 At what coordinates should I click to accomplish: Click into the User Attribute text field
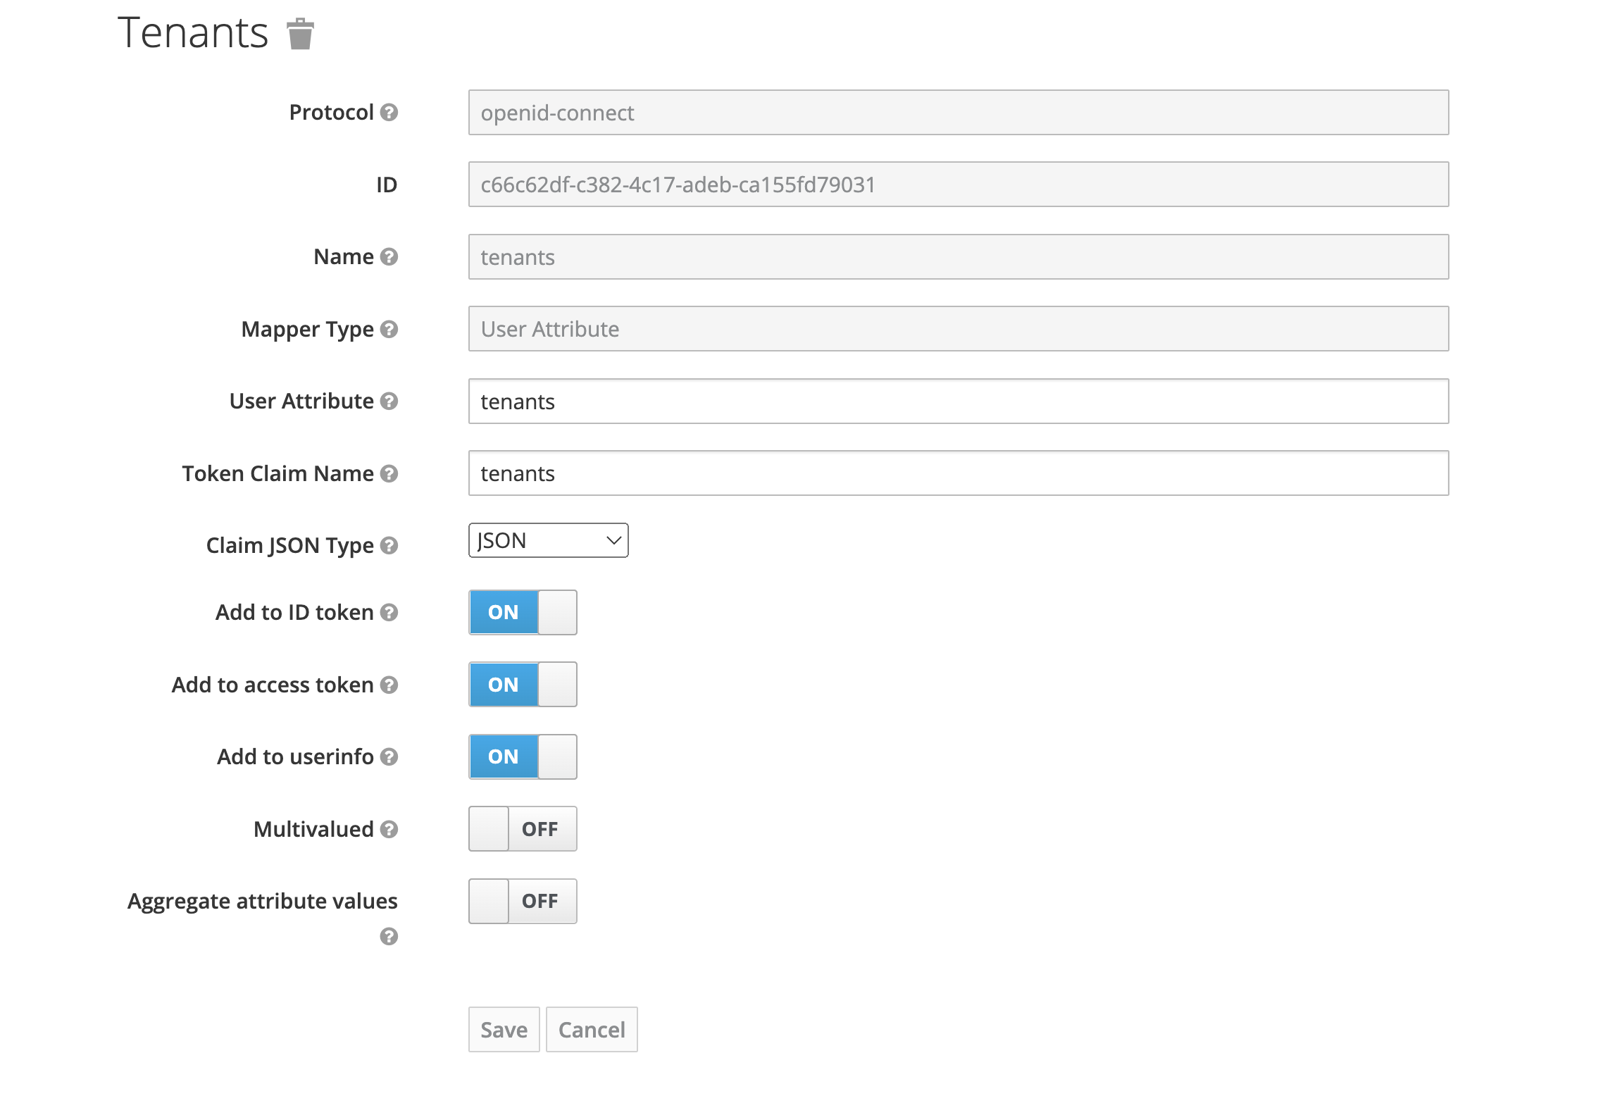pyautogui.click(x=958, y=401)
